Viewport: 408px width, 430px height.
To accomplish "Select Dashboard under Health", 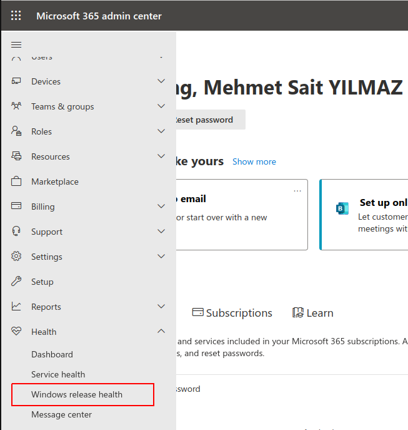I will click(x=52, y=354).
